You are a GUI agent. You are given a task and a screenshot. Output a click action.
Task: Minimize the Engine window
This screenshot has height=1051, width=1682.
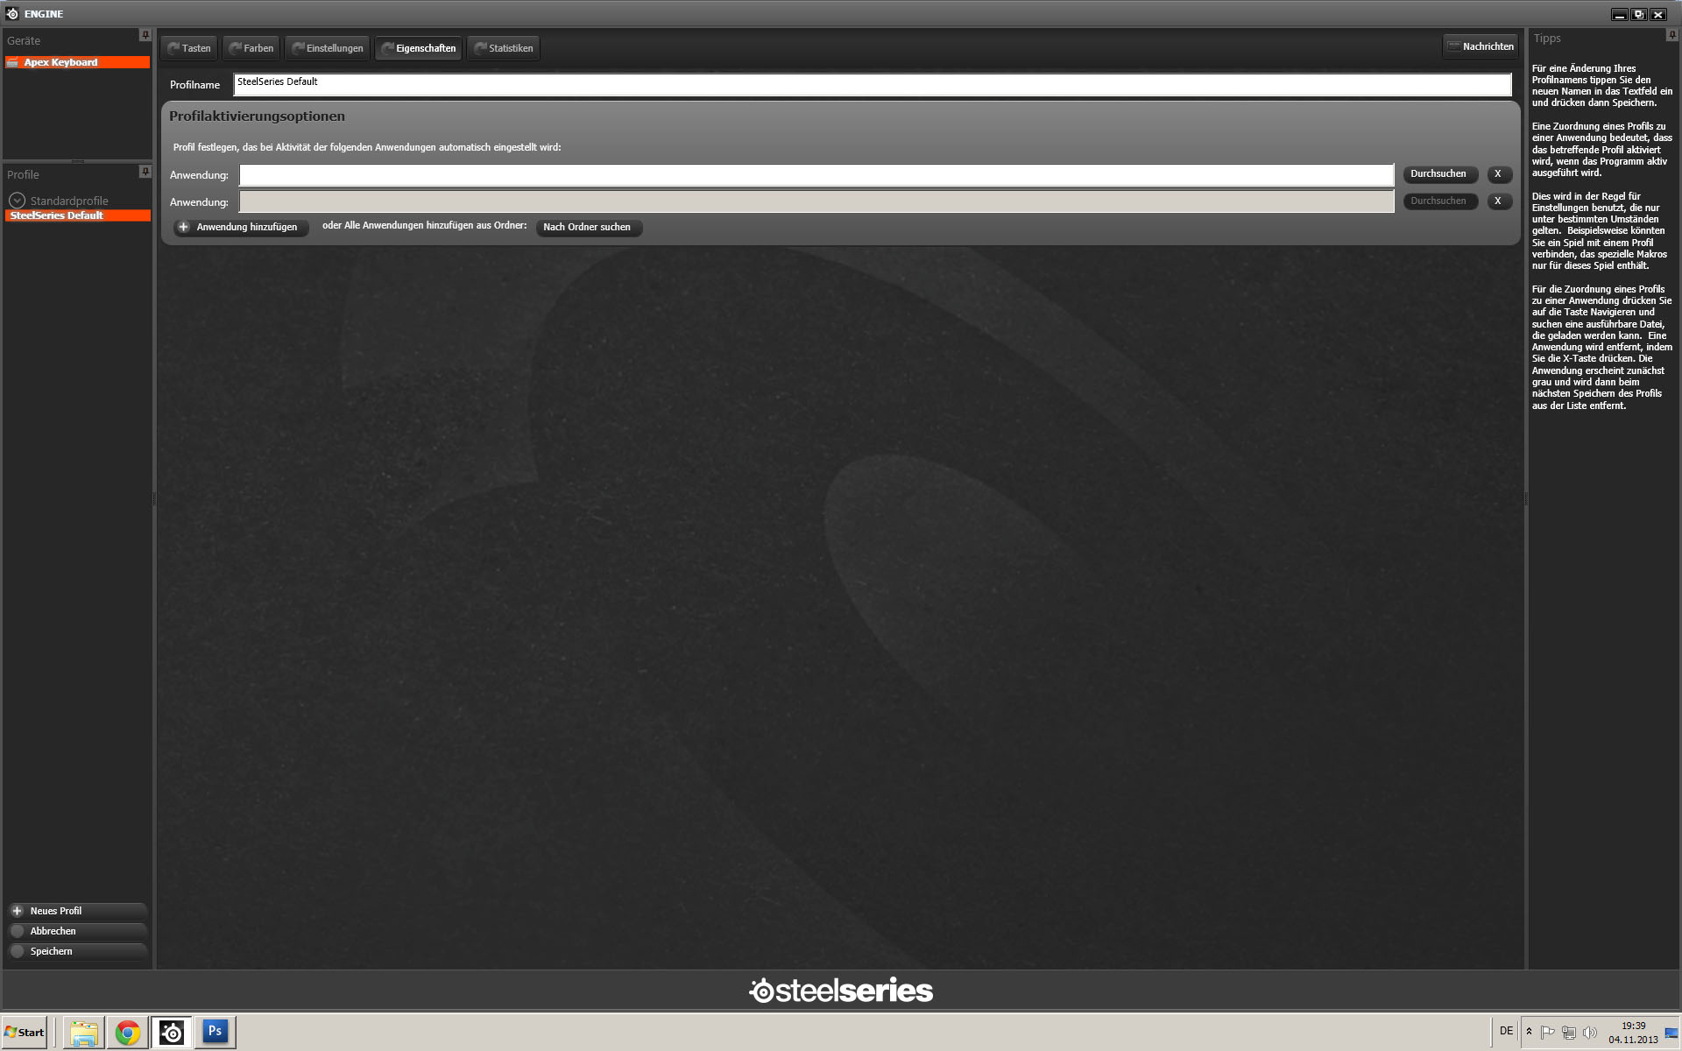[x=1619, y=14]
